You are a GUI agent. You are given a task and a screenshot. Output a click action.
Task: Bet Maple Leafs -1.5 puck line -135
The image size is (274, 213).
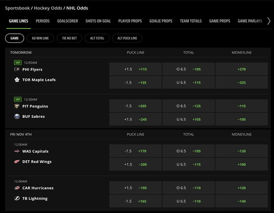[x=136, y=82]
